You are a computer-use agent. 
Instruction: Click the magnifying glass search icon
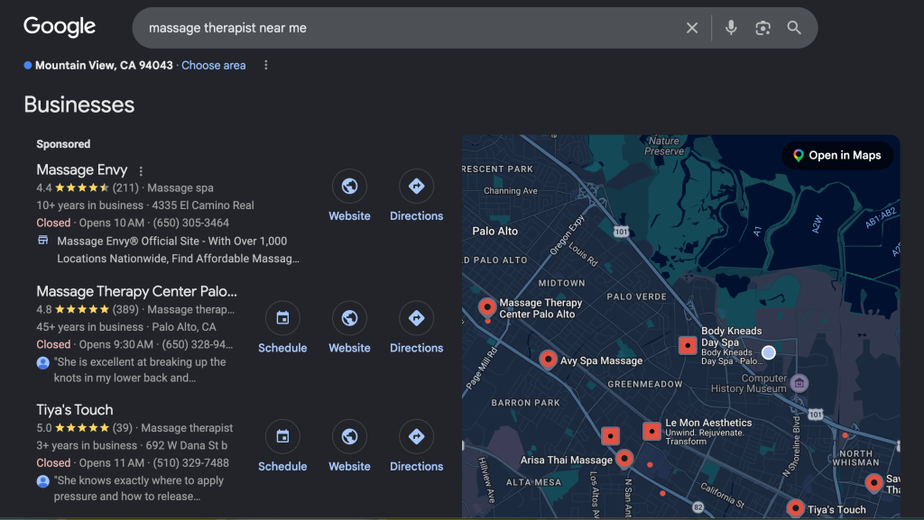(794, 28)
